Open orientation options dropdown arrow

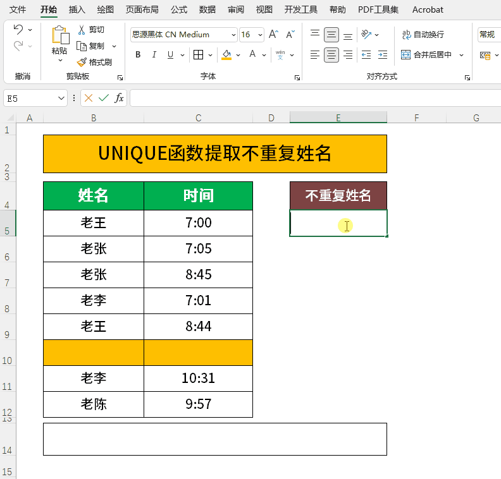377,35
